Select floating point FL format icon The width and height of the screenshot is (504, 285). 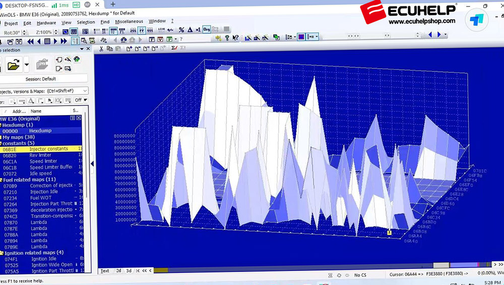point(122,31)
